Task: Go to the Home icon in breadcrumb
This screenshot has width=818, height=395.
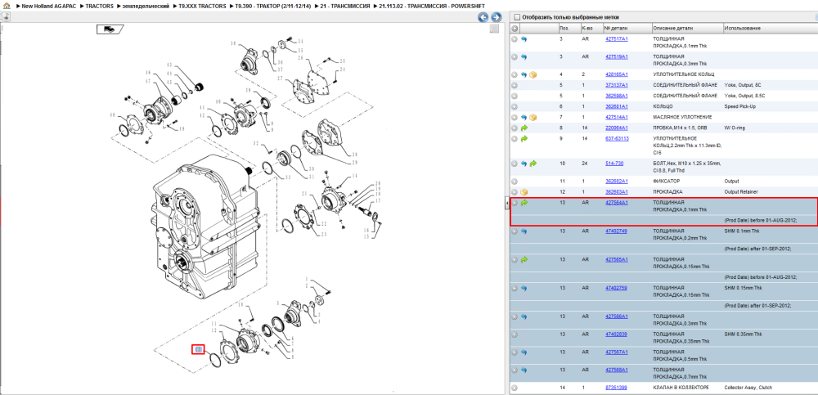Action: coord(7,6)
